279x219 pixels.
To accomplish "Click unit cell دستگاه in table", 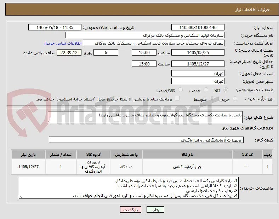I will coord(126,167).
